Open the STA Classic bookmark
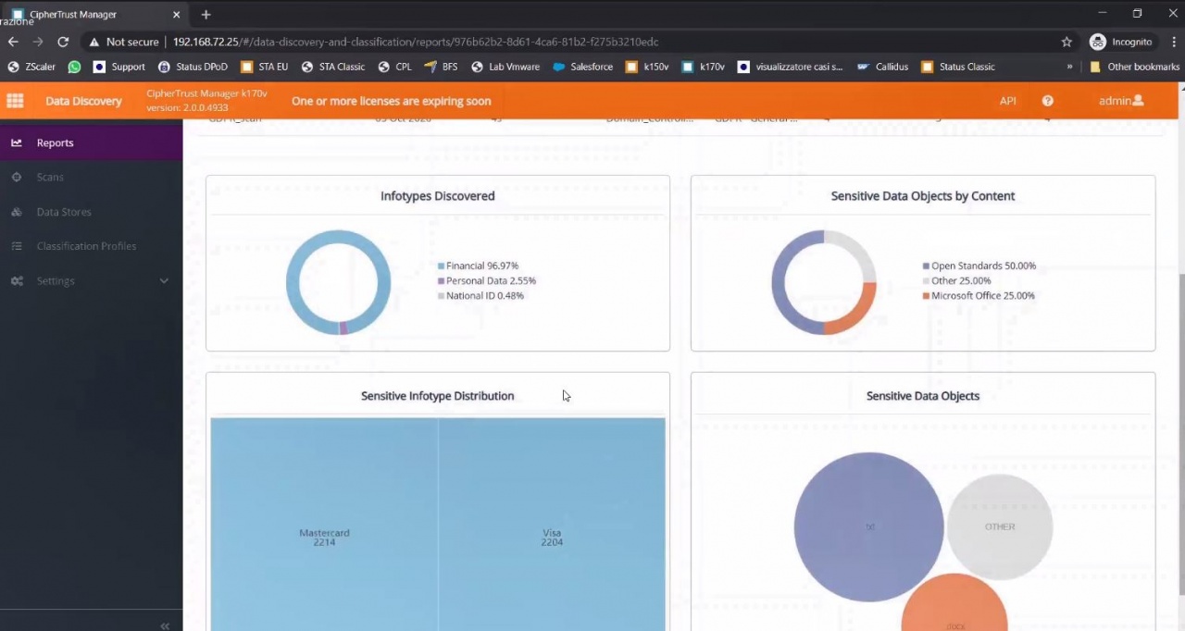The image size is (1185, 631). pyautogui.click(x=333, y=67)
